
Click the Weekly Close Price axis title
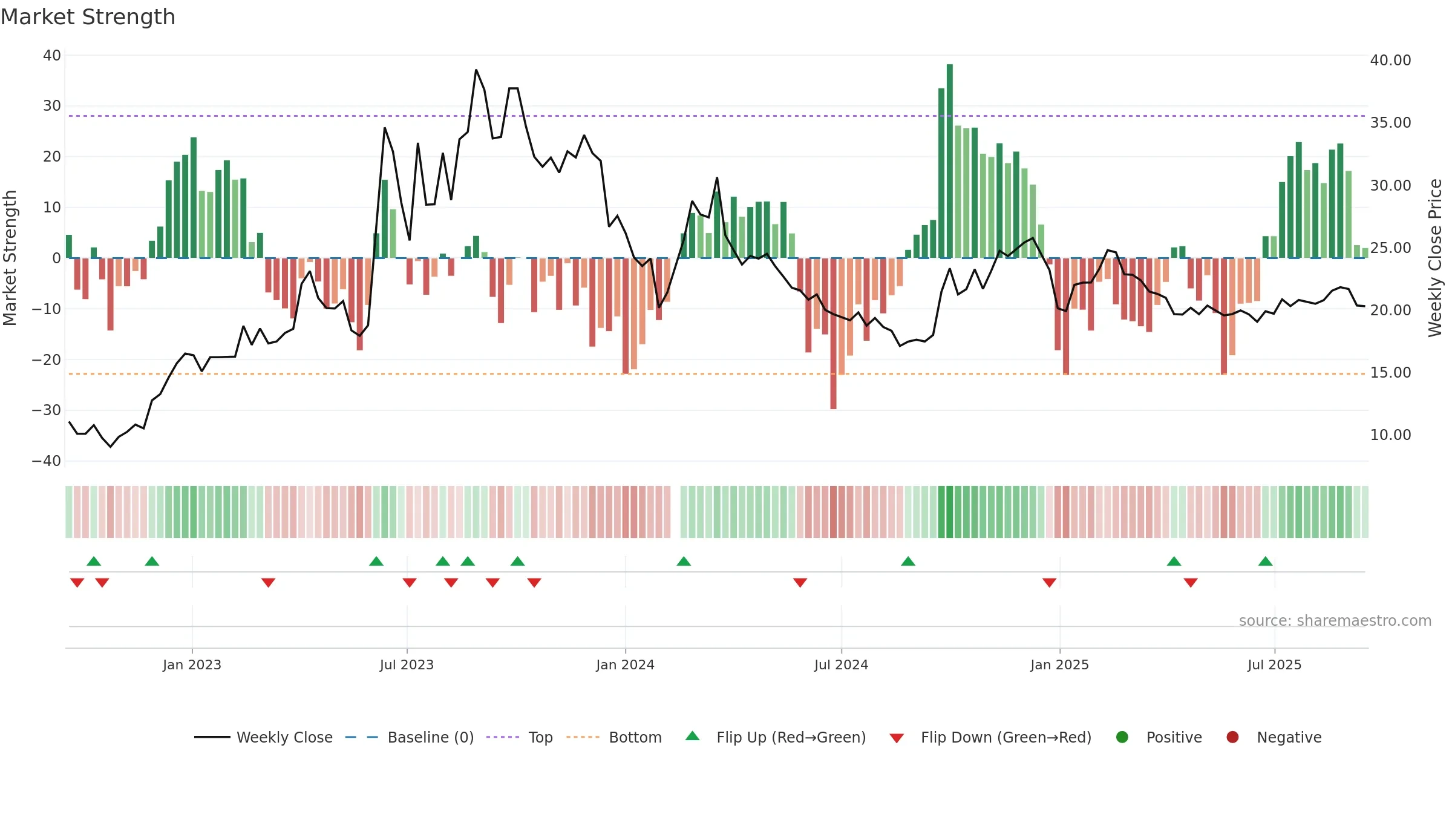pyautogui.click(x=1435, y=258)
